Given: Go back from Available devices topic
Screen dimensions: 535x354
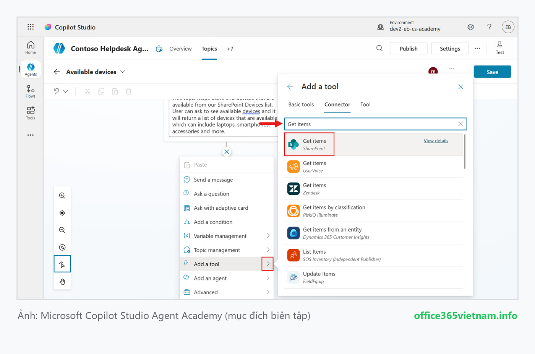Looking at the screenshot, I should (57, 72).
